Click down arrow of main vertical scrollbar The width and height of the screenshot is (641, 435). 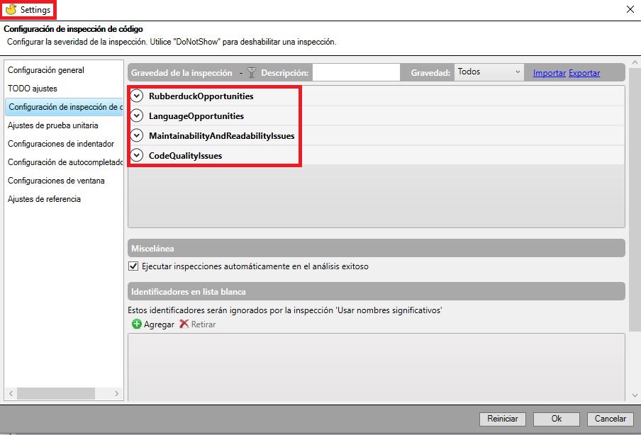pos(635,395)
